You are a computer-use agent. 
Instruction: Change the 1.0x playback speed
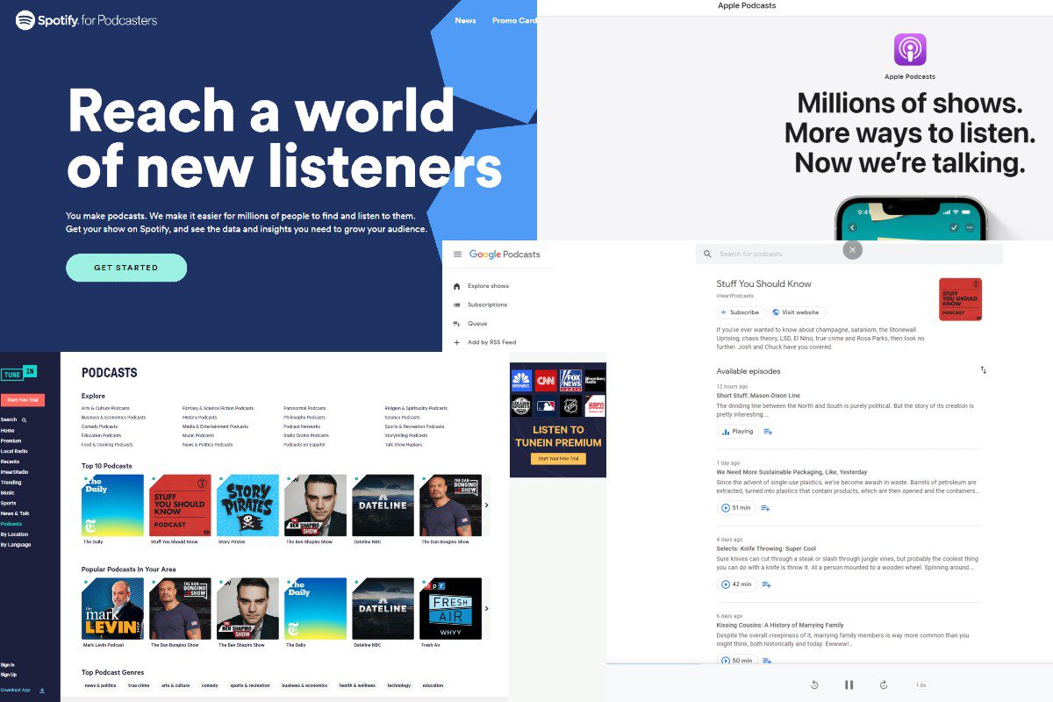tap(920, 684)
